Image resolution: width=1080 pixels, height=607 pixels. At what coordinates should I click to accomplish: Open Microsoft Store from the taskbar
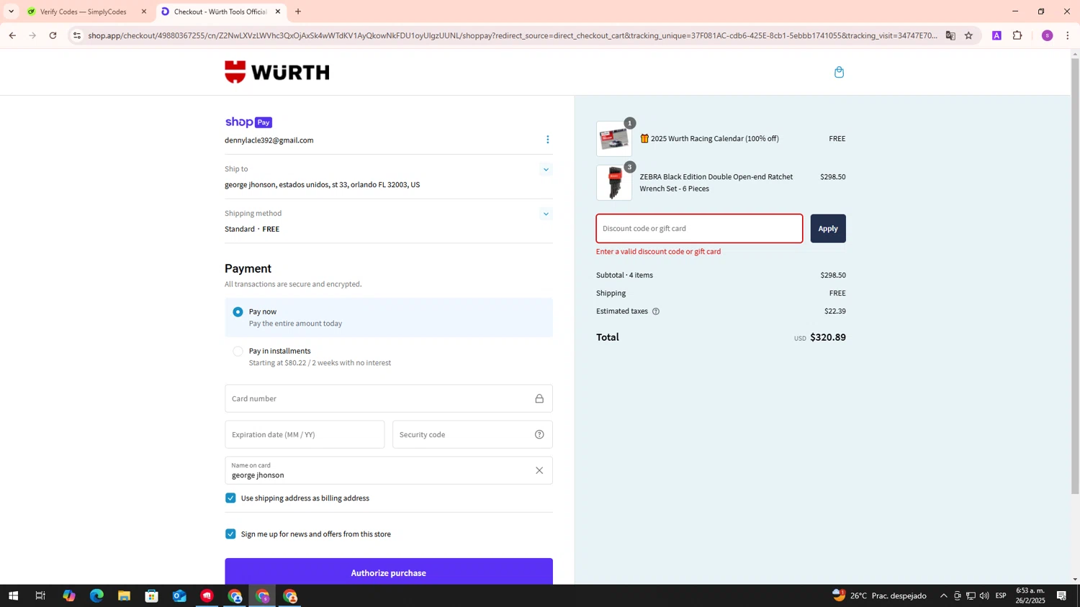point(151,595)
